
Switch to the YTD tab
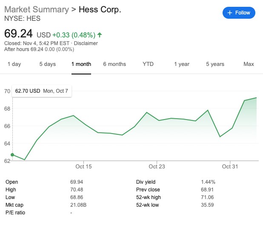148,64
